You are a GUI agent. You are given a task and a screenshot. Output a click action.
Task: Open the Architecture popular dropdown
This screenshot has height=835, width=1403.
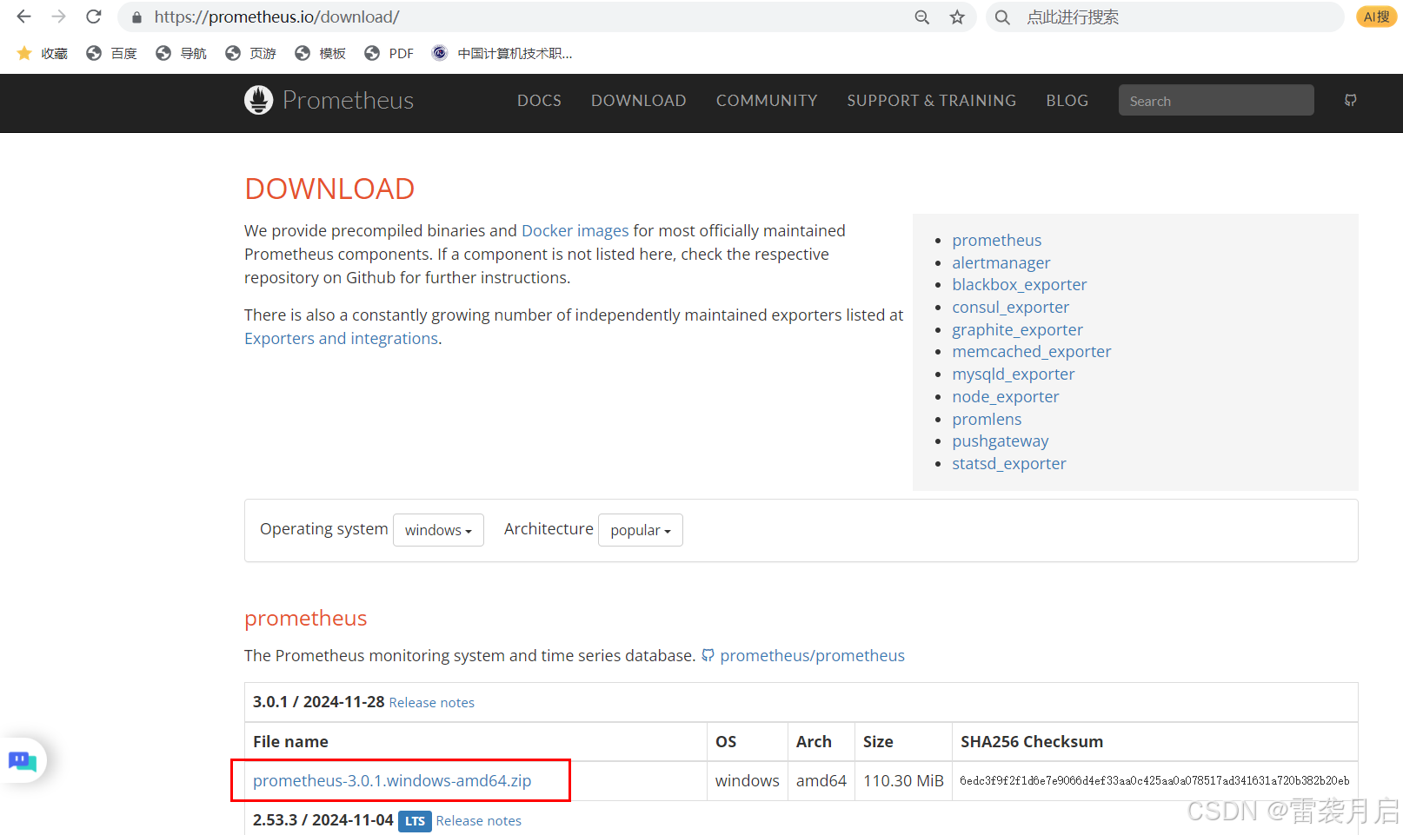click(641, 530)
